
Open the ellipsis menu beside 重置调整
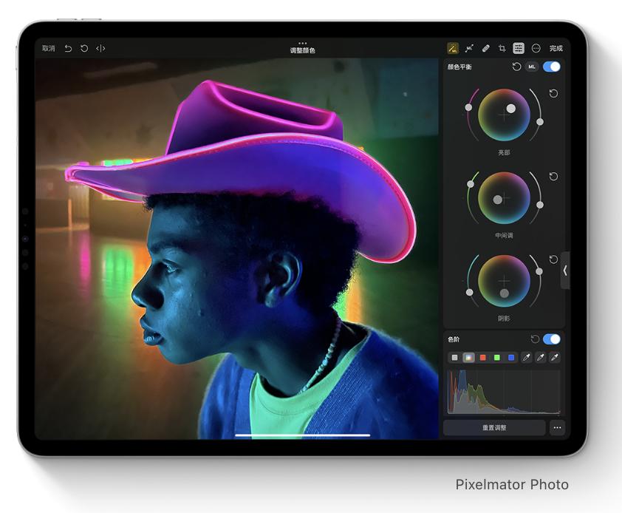click(559, 427)
